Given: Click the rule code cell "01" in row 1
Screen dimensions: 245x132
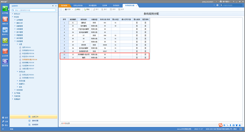Looking at the screenshot, I should (x=73, y=23).
